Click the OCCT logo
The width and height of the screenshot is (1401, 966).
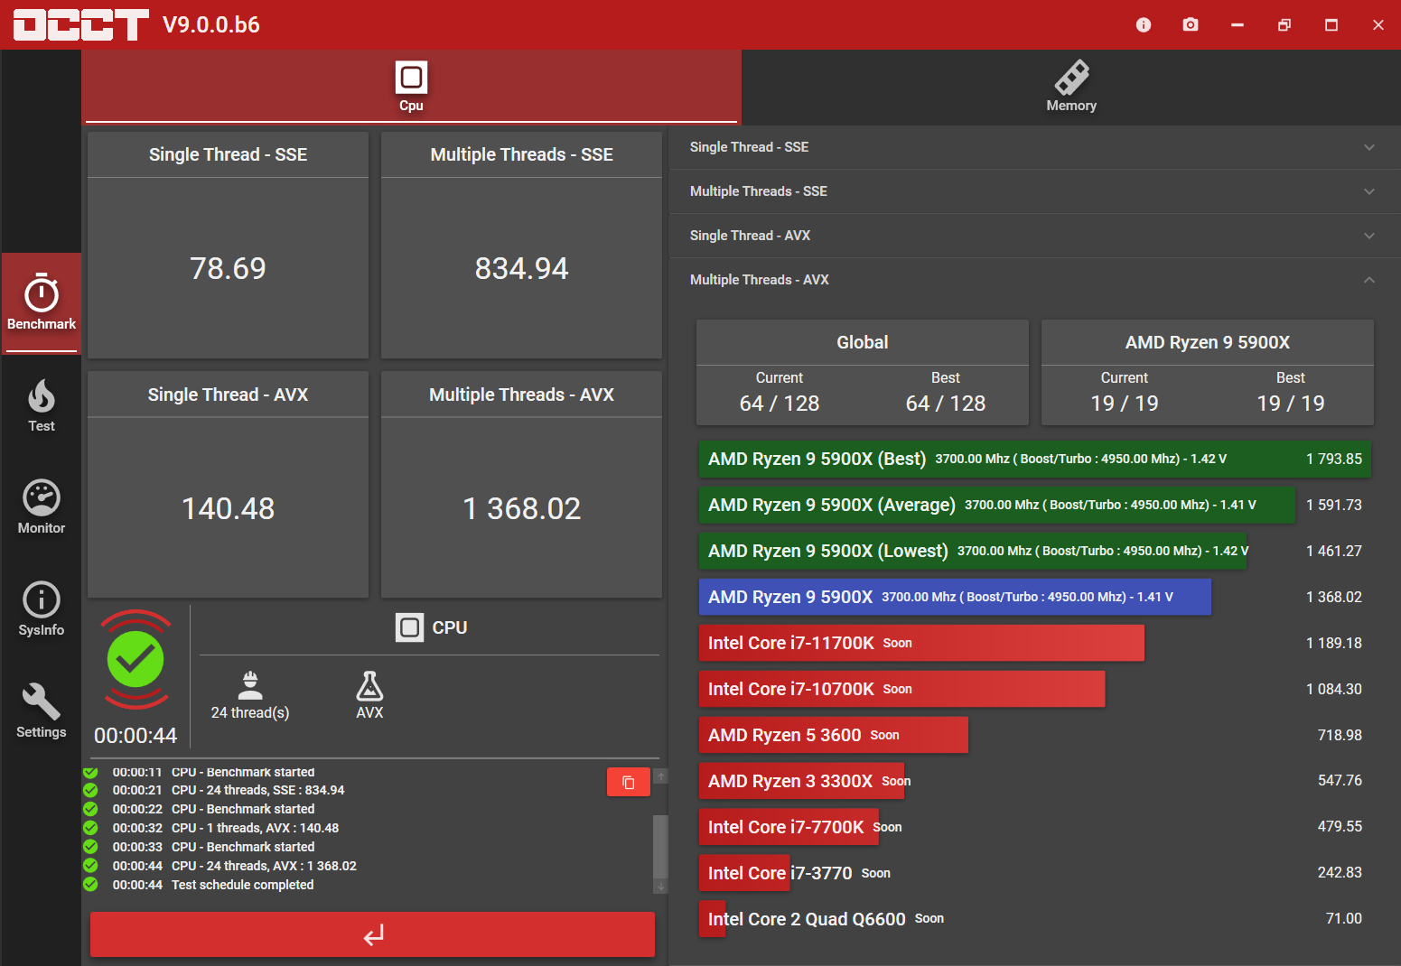point(79,24)
